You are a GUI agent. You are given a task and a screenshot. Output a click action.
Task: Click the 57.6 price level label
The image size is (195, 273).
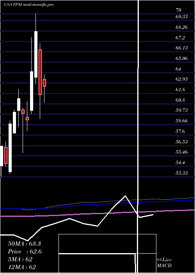pos(180,131)
